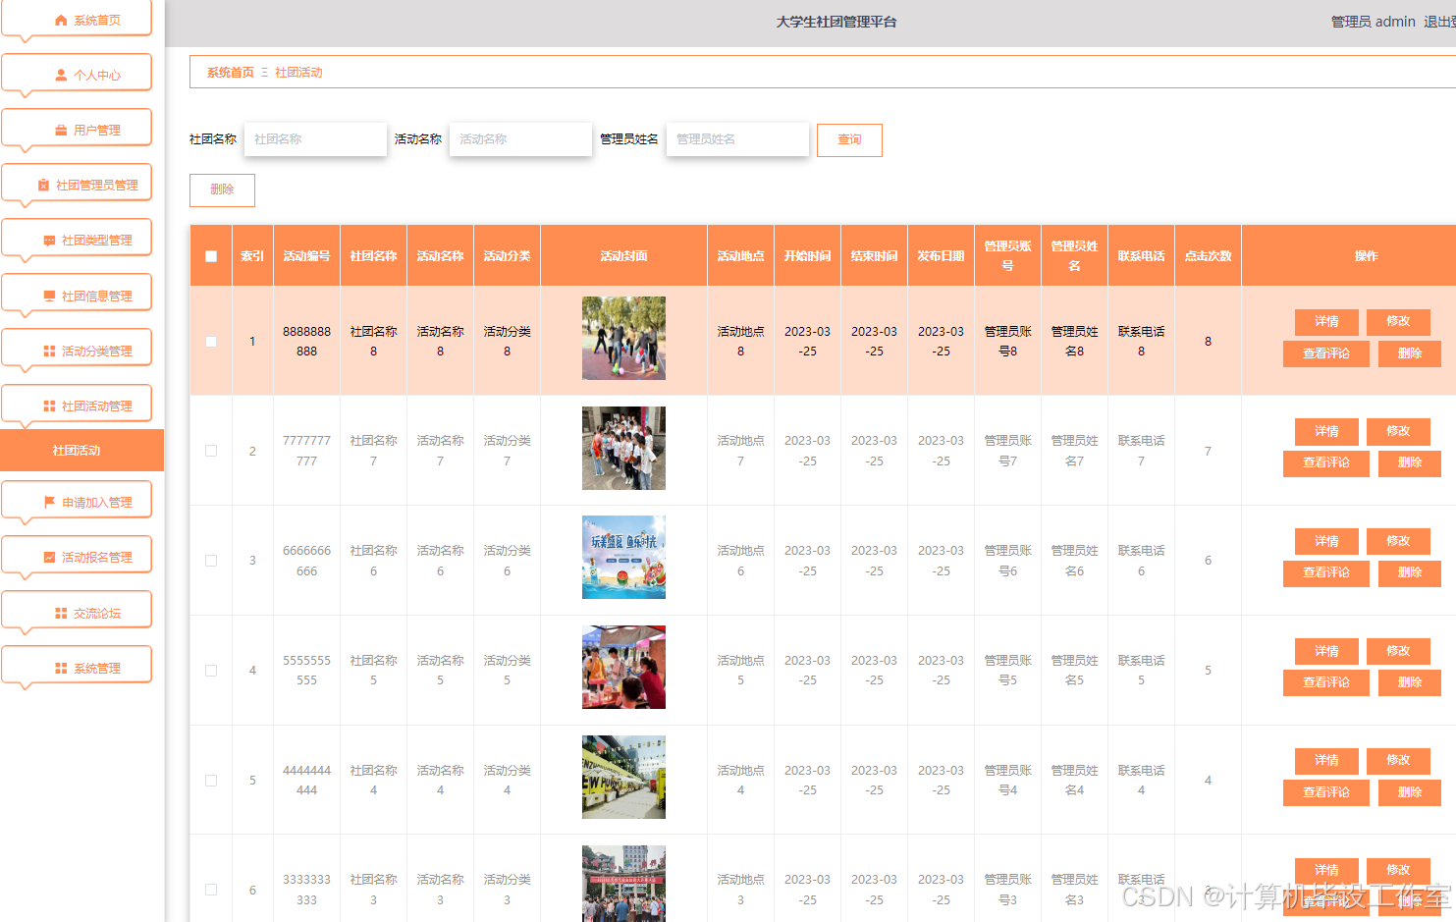Click the grid icon beside 社团活动管理
This screenshot has height=922, width=1456.
(49, 407)
